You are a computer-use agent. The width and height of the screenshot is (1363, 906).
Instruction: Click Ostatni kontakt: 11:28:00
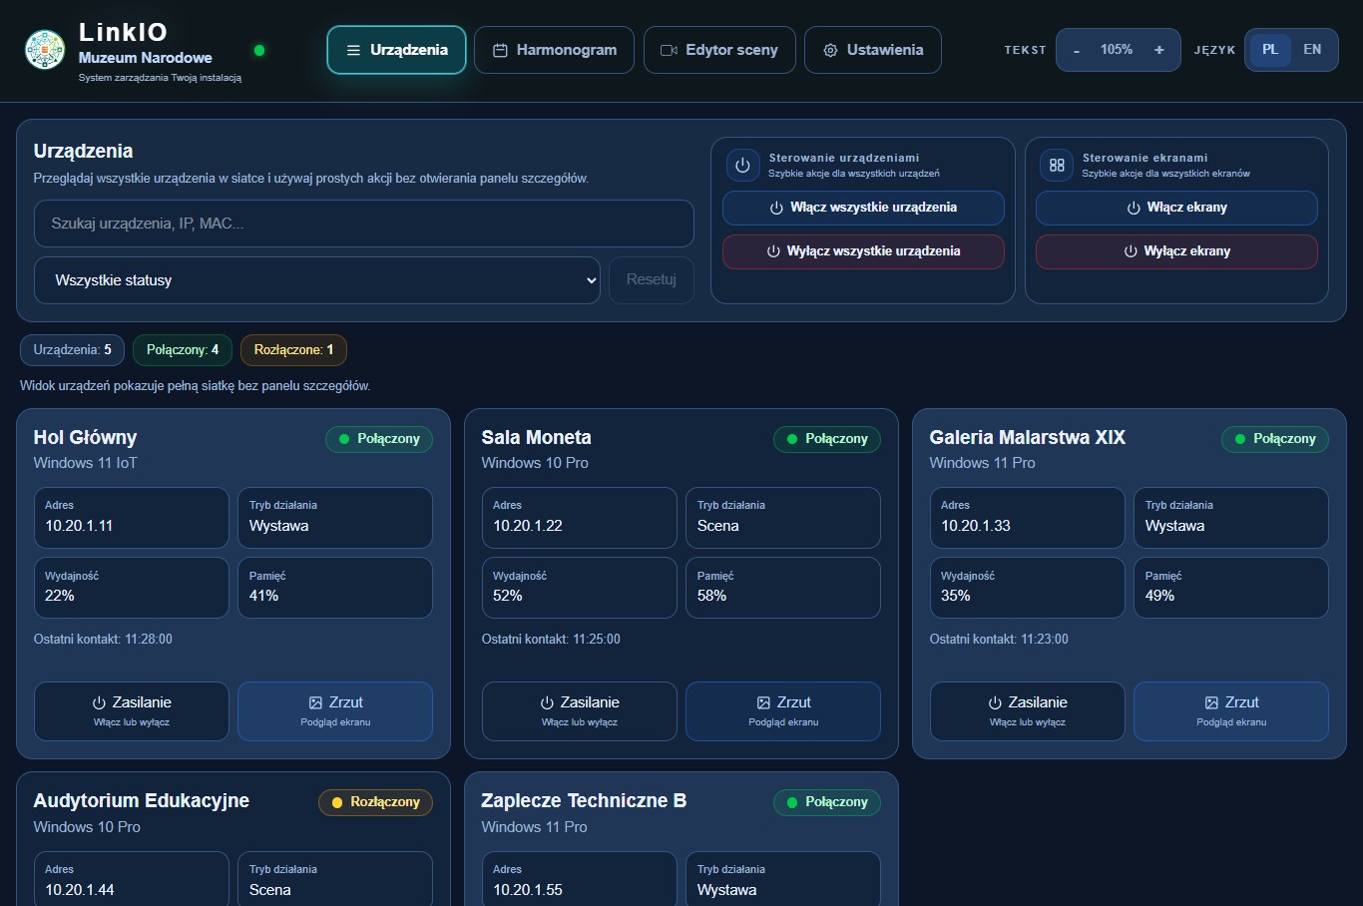pos(103,640)
